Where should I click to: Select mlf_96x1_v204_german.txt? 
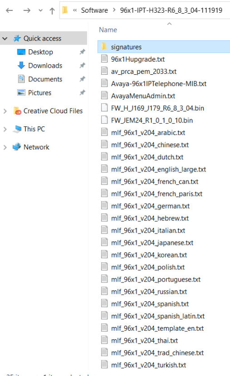tap(151, 206)
